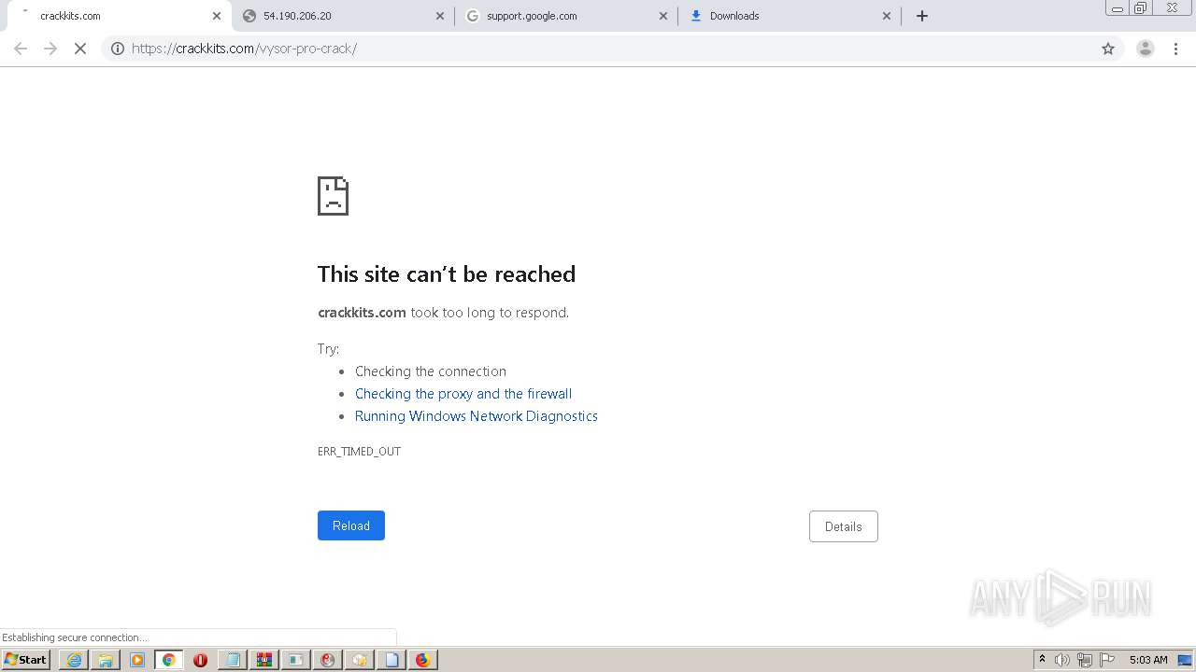This screenshot has height=672, width=1196.
Task: Open Running Windows Network Diagnostics link
Action: tap(477, 416)
